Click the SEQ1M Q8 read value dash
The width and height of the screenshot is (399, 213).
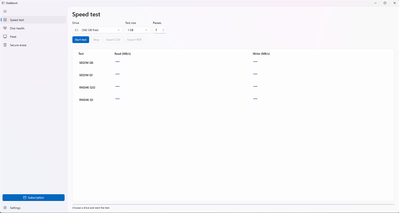(118, 62)
